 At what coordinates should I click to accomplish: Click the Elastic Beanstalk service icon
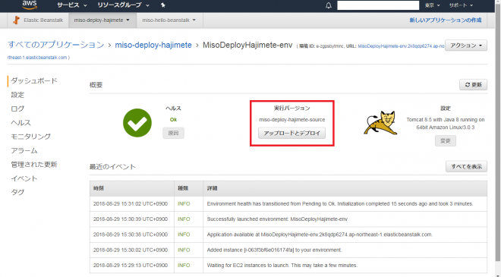[x=16, y=20]
